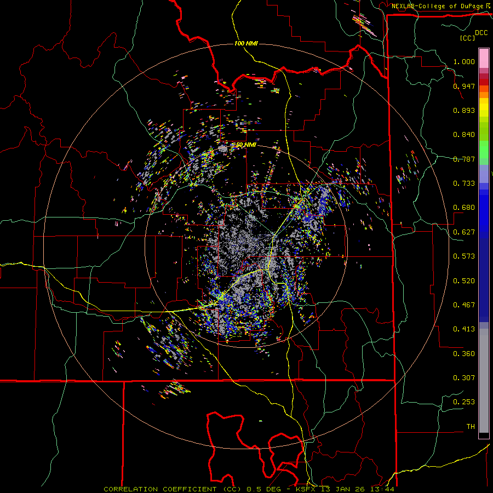Click the 0.413 color scale value
The height and width of the screenshot is (493, 493).
tap(464, 329)
